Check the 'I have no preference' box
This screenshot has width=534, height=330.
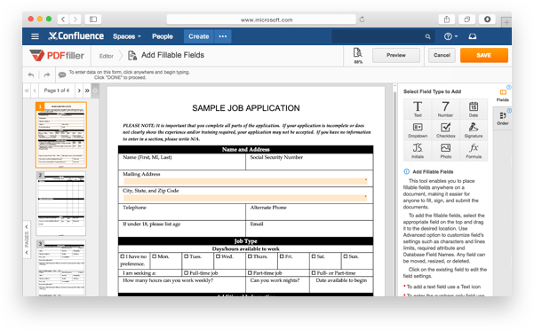[x=122, y=256]
